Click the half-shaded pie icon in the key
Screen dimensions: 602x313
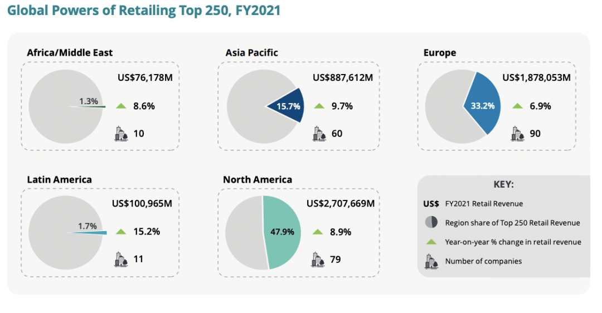431,222
